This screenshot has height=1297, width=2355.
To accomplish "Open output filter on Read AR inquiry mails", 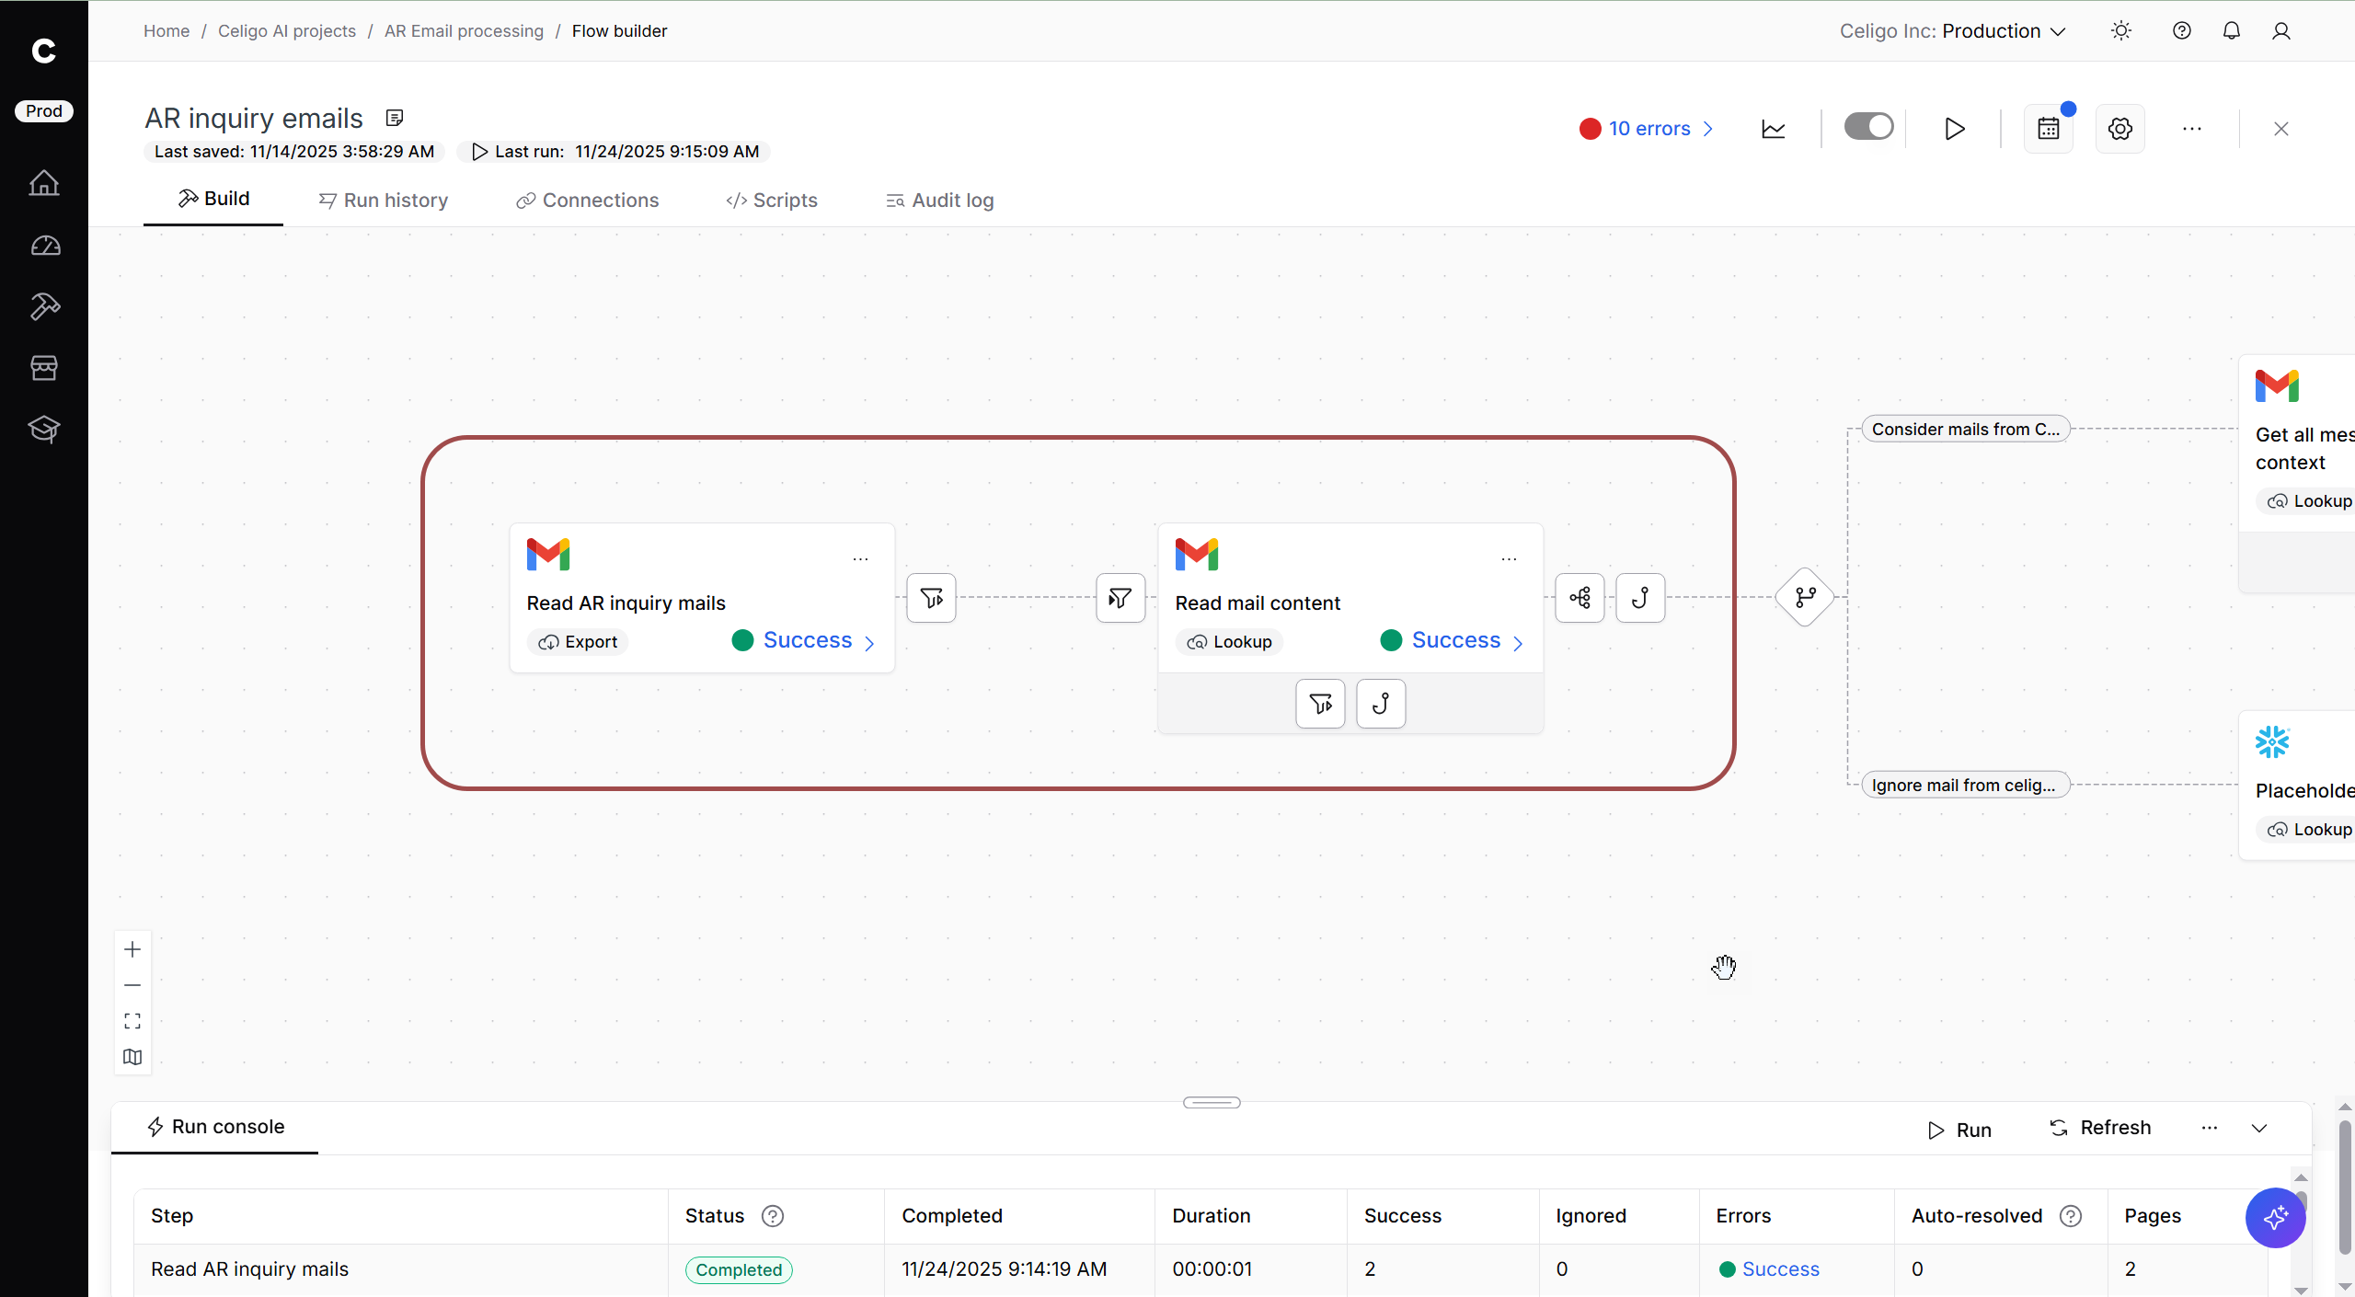I will (x=931, y=598).
